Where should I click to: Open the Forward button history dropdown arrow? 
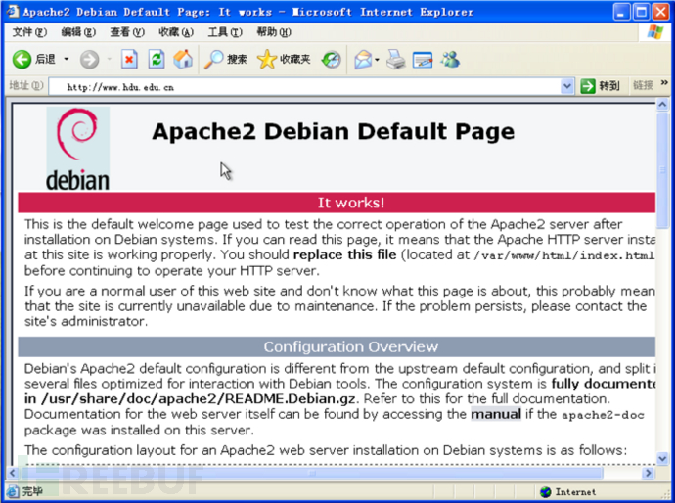pyautogui.click(x=110, y=59)
